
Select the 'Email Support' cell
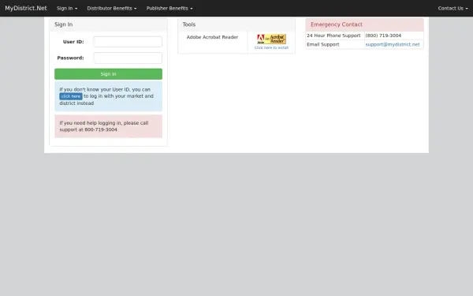335,44
